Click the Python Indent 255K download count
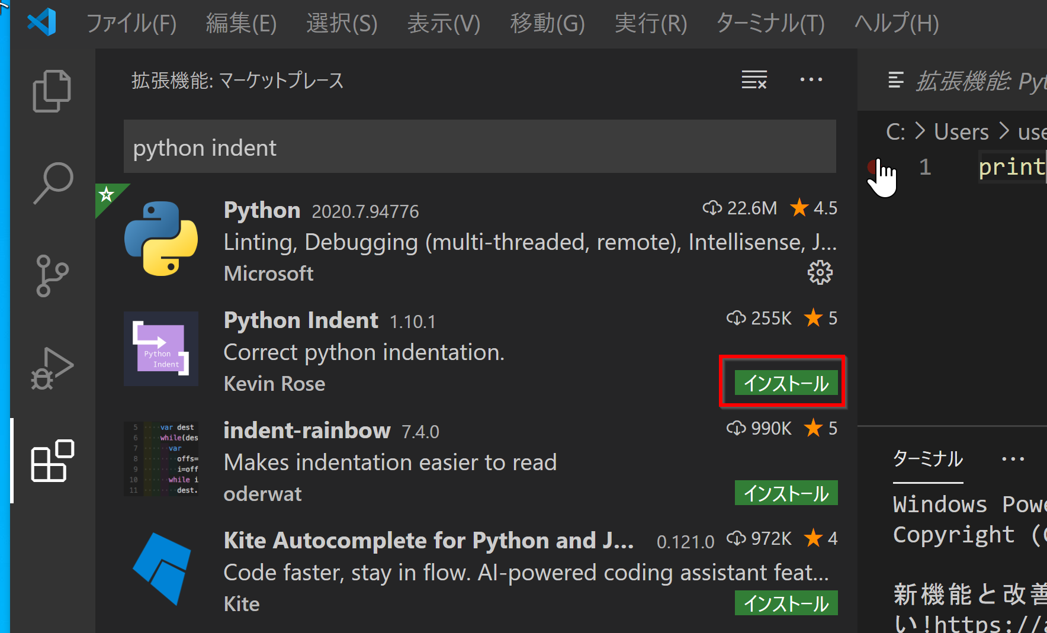The height and width of the screenshot is (633, 1047). pos(759,318)
